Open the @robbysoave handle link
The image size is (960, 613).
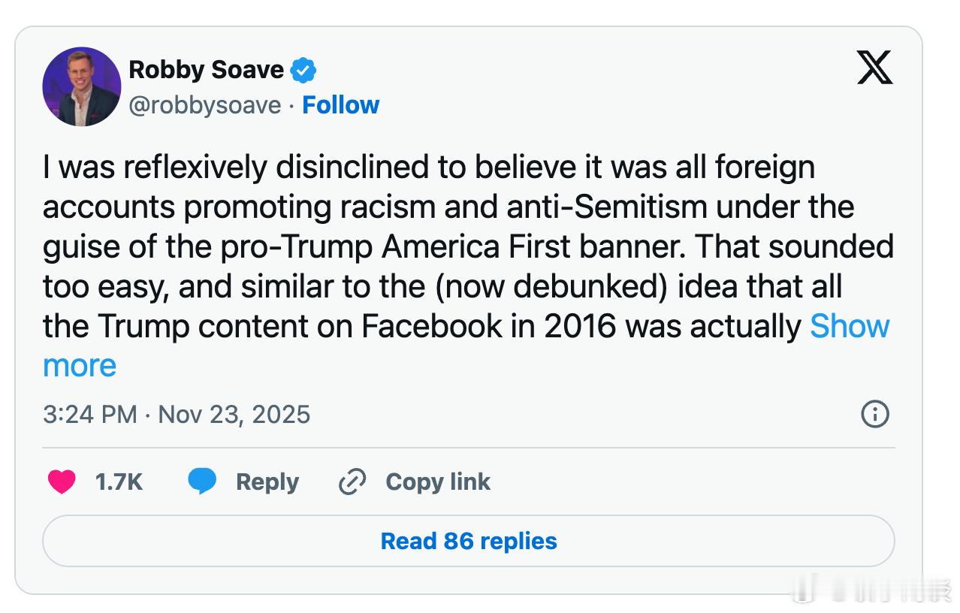(x=204, y=105)
